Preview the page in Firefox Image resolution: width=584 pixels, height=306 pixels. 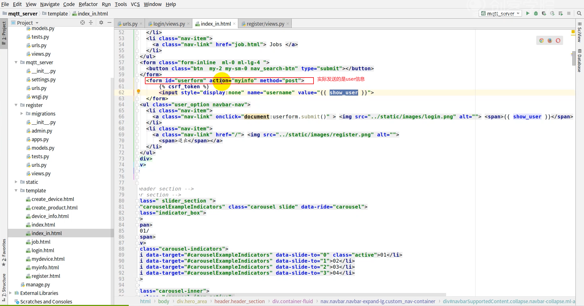[550, 41]
